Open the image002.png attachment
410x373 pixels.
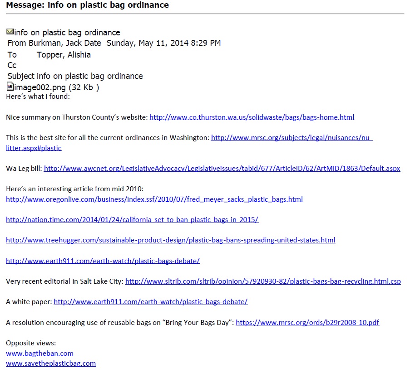pos(56,87)
